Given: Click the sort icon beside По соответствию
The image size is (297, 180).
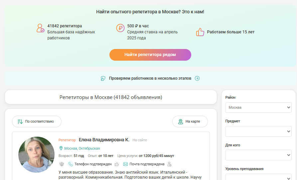Looking at the screenshot, I should 20,122.
